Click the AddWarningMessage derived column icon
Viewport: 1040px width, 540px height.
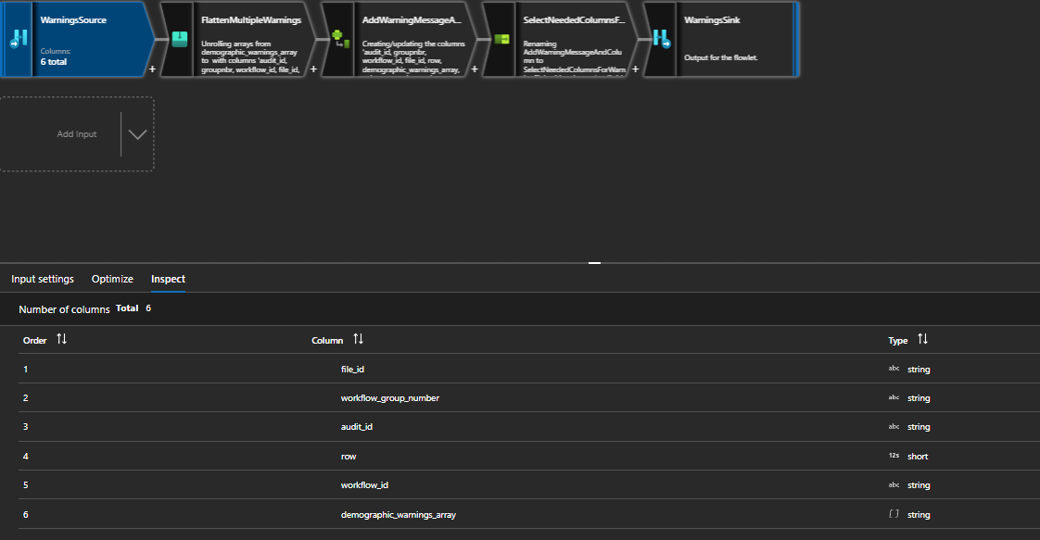(340, 39)
